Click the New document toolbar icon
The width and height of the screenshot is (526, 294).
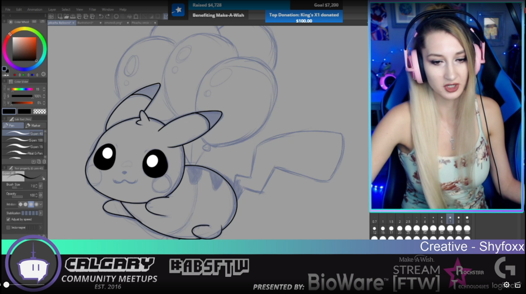coord(60,16)
